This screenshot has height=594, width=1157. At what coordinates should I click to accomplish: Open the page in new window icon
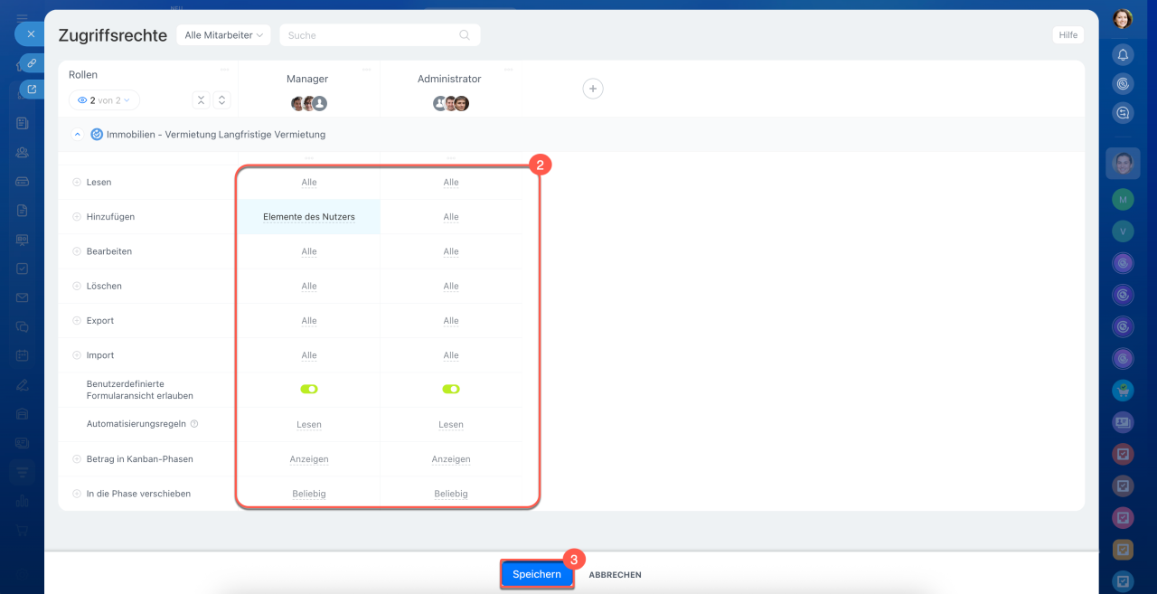coord(32,90)
